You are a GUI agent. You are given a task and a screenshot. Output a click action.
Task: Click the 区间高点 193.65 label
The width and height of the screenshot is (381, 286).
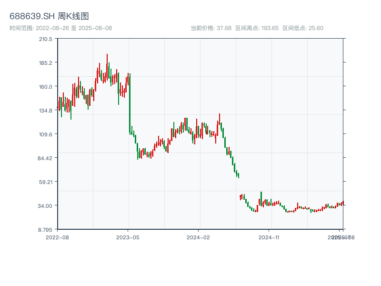(x=257, y=28)
